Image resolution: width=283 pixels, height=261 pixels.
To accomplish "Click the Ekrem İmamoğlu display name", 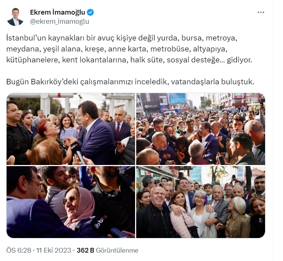I will click(57, 12).
